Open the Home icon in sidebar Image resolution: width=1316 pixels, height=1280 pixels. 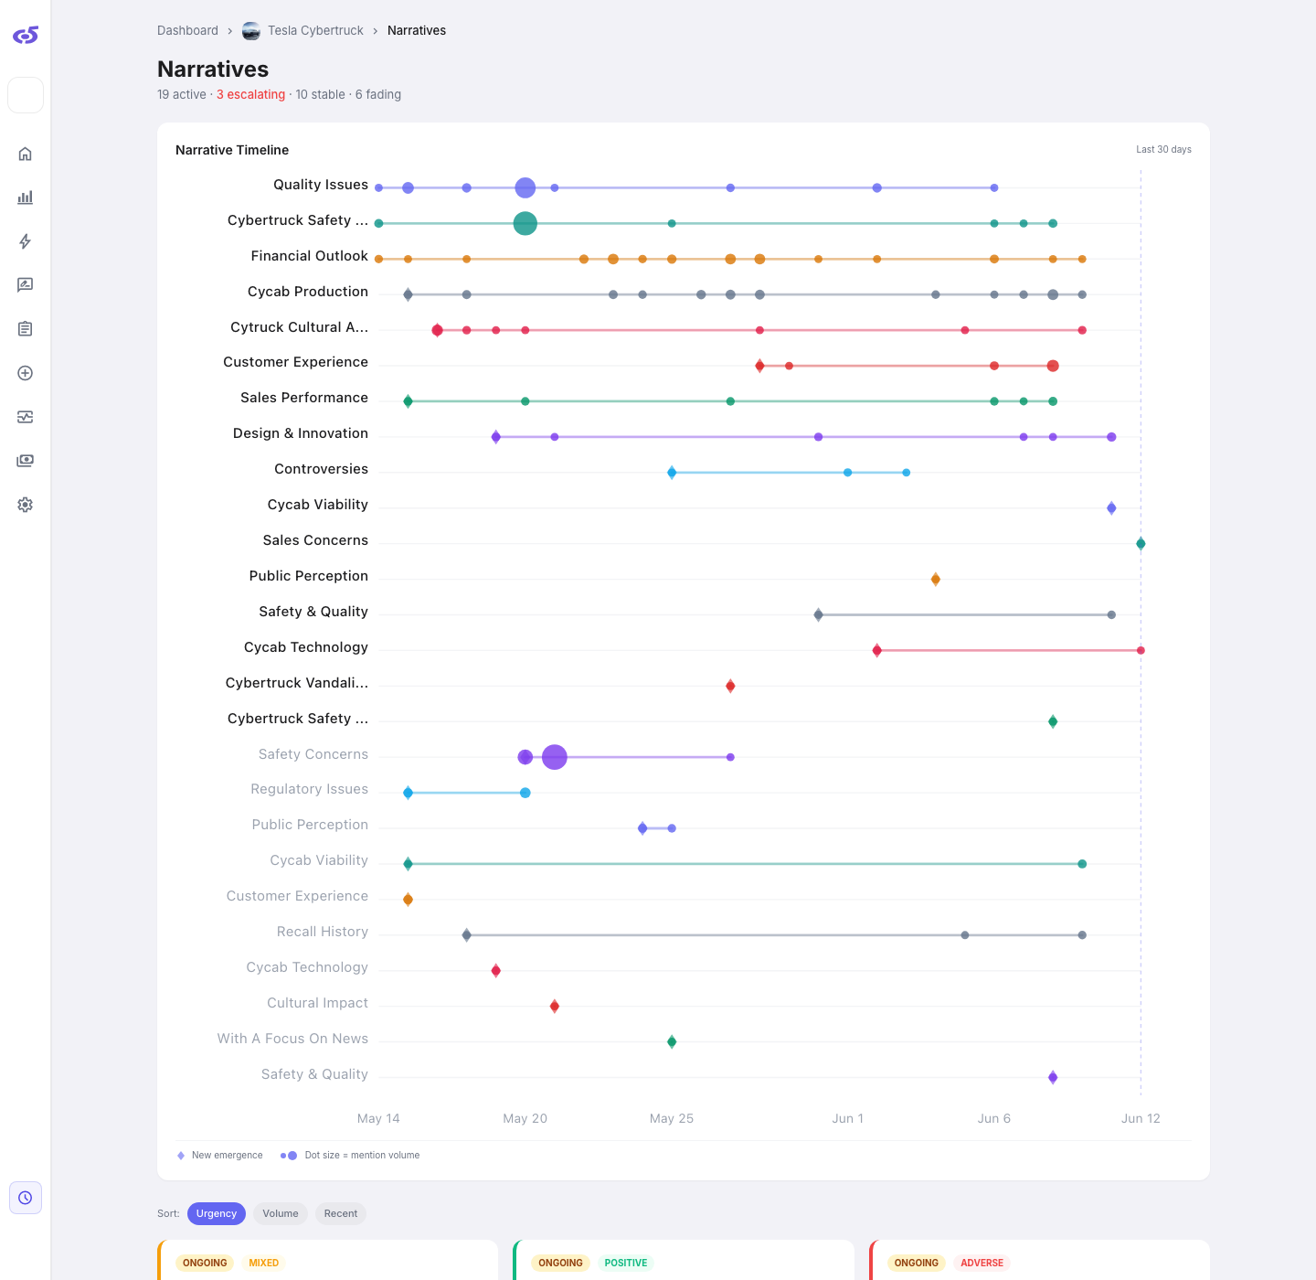click(x=26, y=154)
